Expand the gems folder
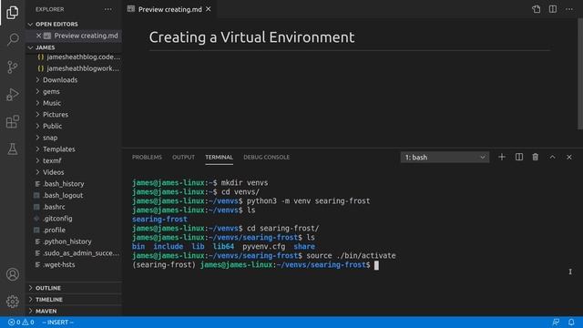Viewport: 583px width, 328px height. pos(74,91)
